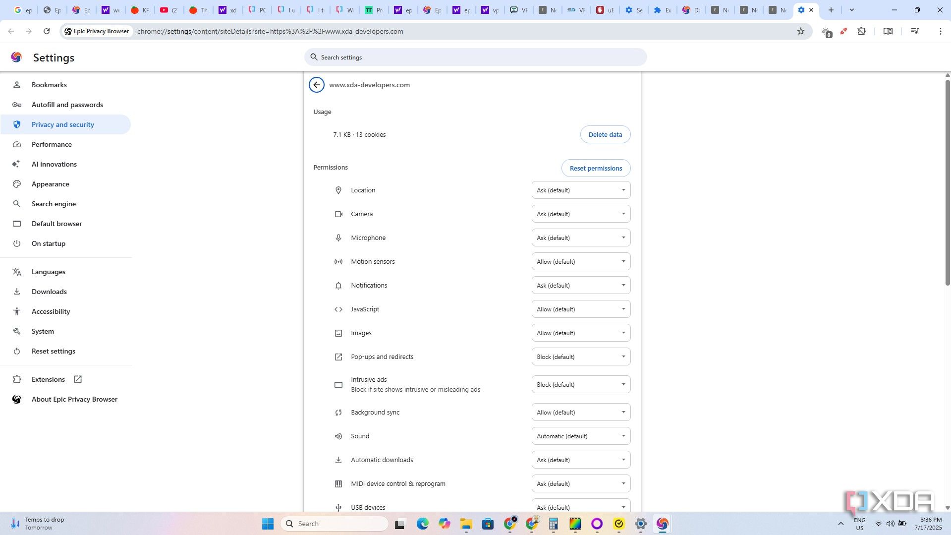Open the Pop-ups and redirects dropdown
Screen dimensions: 951x535
pyautogui.click(x=581, y=357)
